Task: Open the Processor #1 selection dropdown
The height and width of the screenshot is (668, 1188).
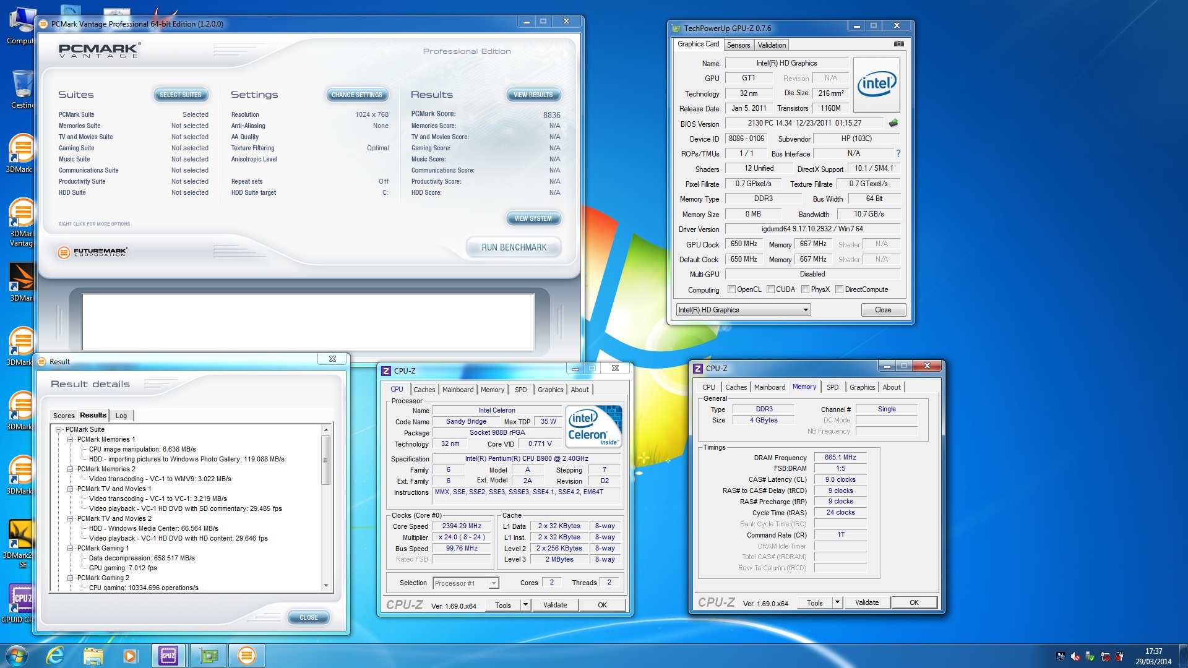Action: click(466, 583)
